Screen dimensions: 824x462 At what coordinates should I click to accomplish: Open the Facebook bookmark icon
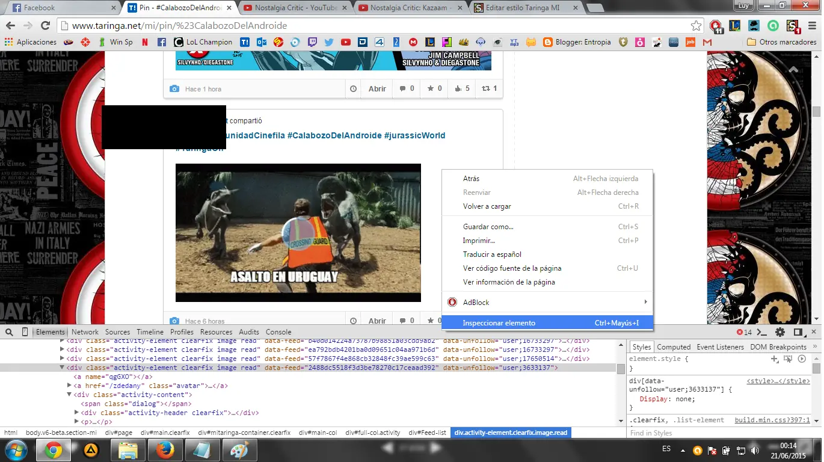tap(162, 42)
